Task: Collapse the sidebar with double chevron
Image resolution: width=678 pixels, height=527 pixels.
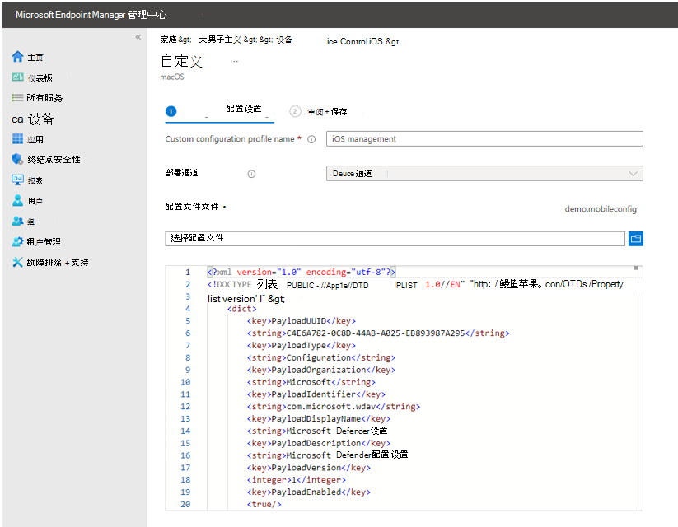Action: (138, 37)
